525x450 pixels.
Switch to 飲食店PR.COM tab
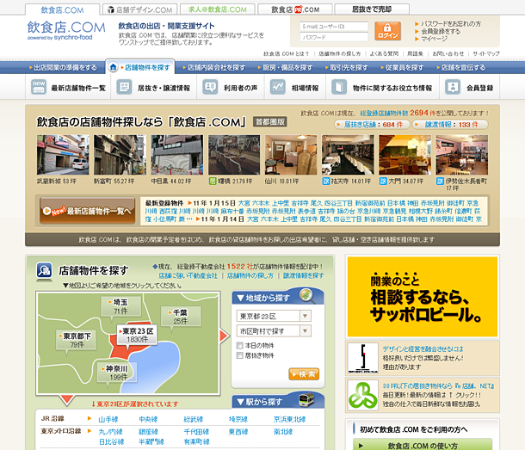(x=295, y=9)
